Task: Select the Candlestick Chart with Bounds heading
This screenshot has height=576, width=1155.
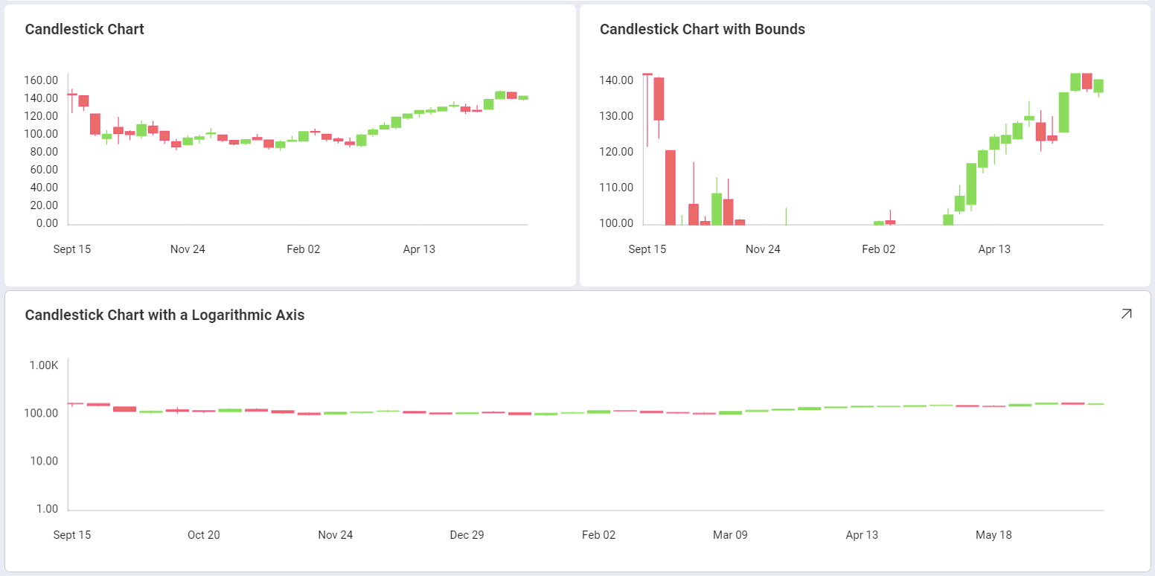Action: (x=703, y=29)
